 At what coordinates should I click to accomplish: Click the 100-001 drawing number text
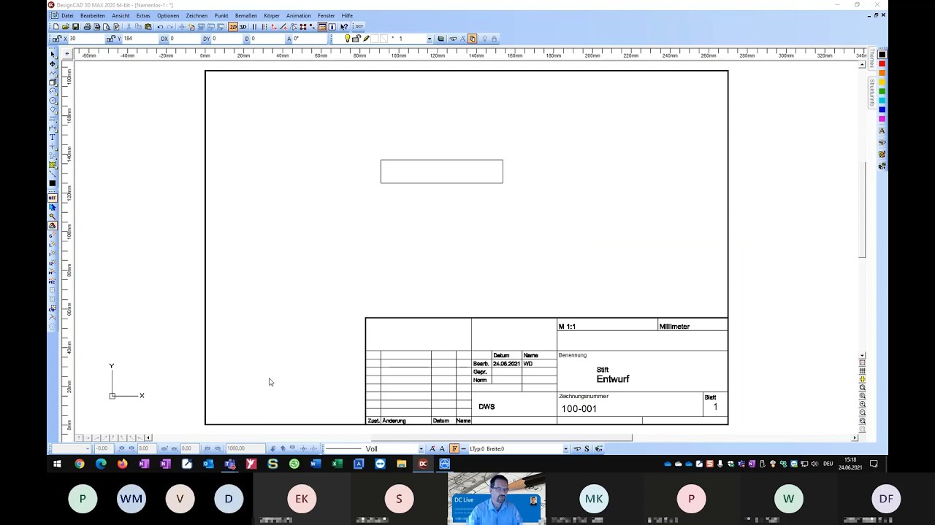(x=579, y=408)
